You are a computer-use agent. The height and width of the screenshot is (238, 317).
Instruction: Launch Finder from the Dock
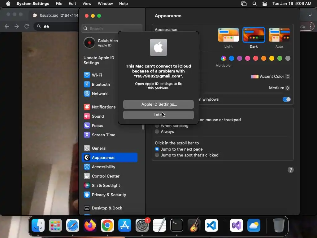pos(38,225)
